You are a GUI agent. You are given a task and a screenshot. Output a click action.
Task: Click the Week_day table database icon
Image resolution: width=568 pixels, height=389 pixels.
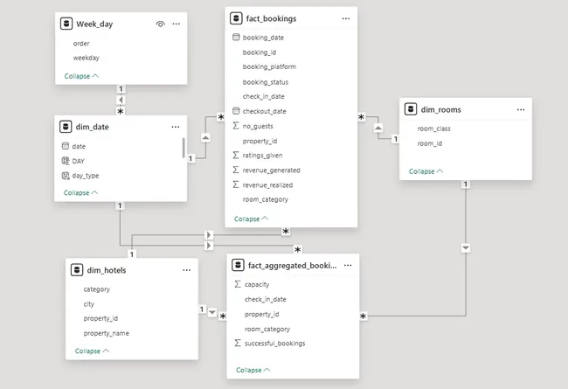tap(66, 24)
